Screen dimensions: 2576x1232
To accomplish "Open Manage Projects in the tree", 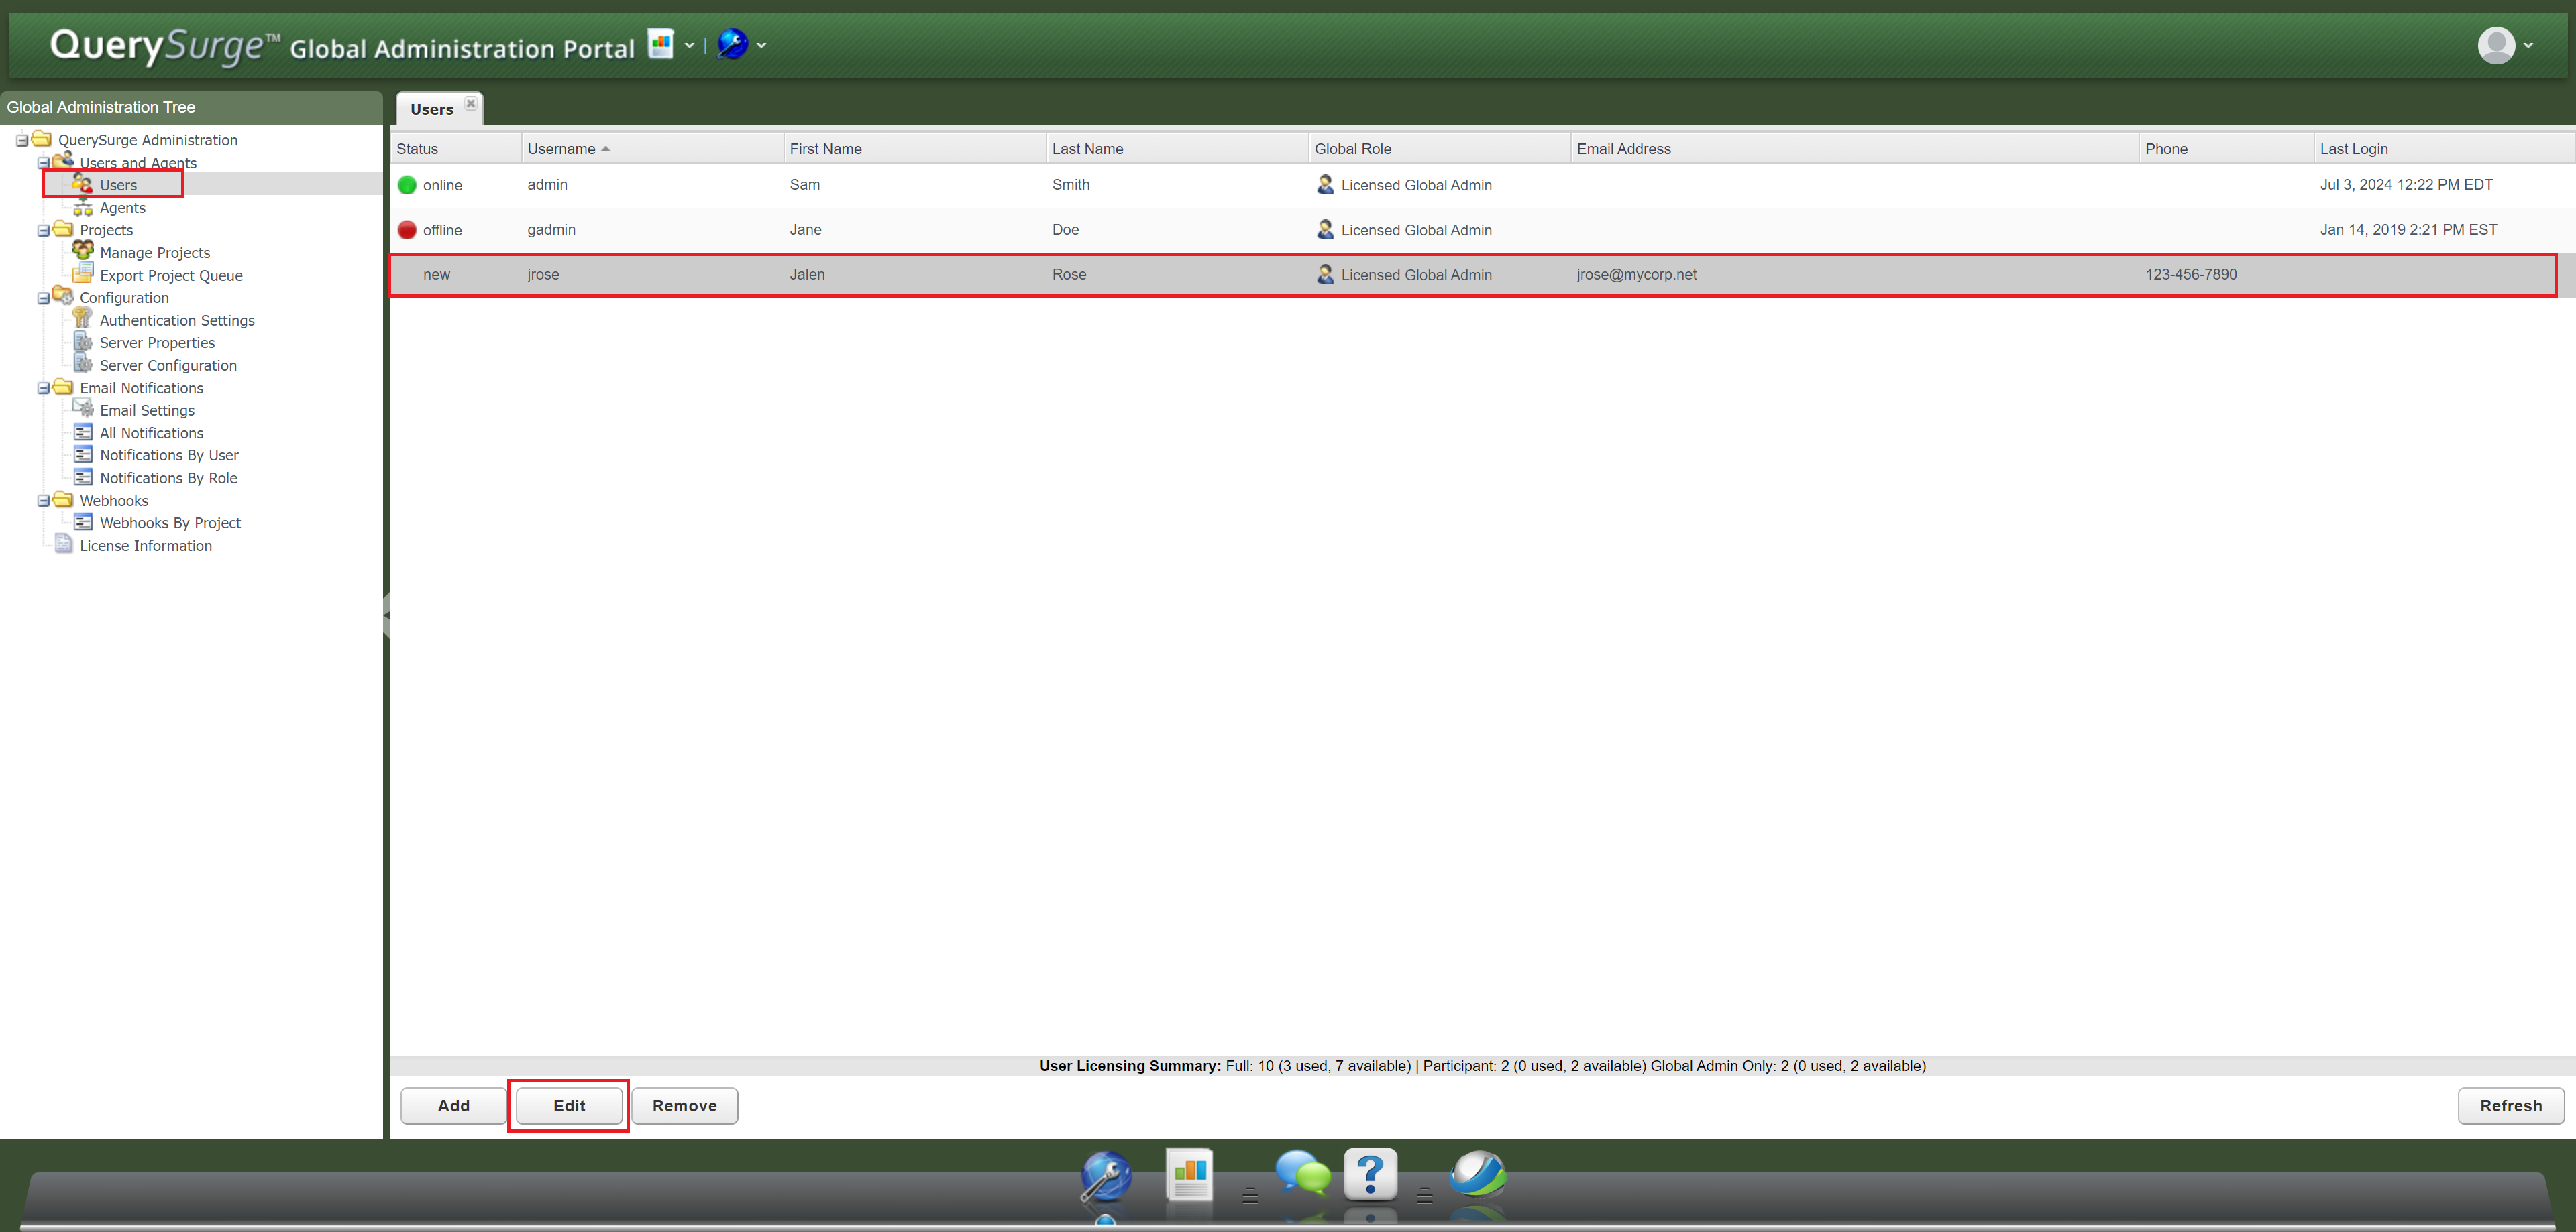I will tap(155, 253).
